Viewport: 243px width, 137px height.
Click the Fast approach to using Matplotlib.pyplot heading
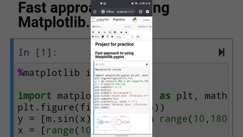tap(114, 55)
